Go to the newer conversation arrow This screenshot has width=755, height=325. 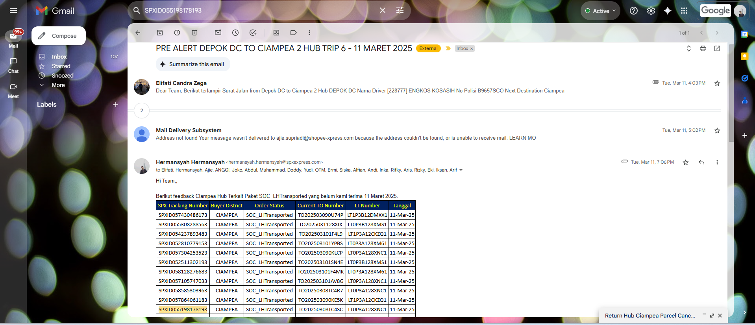pyautogui.click(x=701, y=33)
